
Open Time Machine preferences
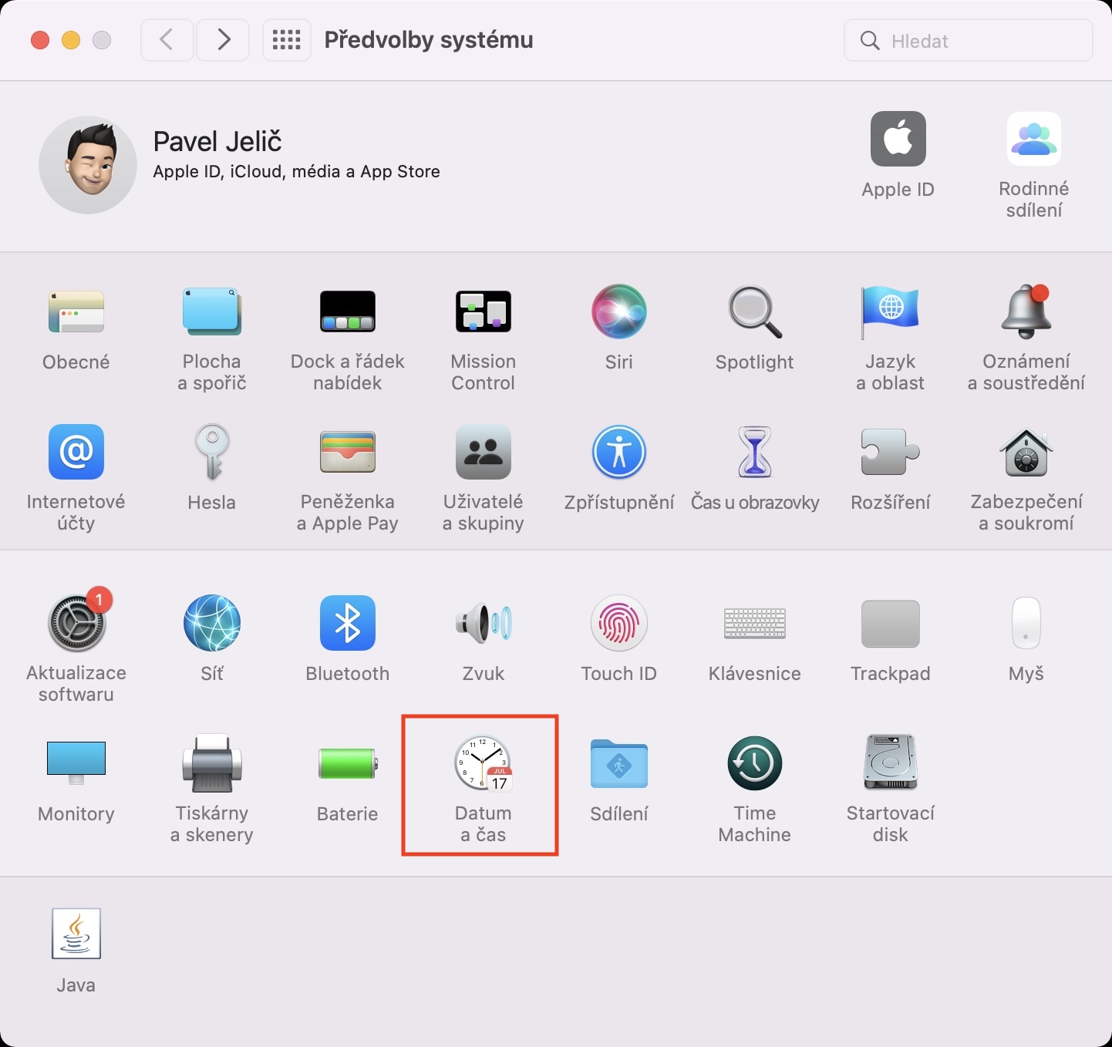tap(755, 763)
